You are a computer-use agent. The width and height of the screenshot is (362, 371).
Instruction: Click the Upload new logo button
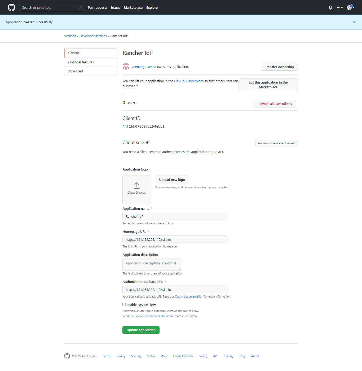click(172, 180)
